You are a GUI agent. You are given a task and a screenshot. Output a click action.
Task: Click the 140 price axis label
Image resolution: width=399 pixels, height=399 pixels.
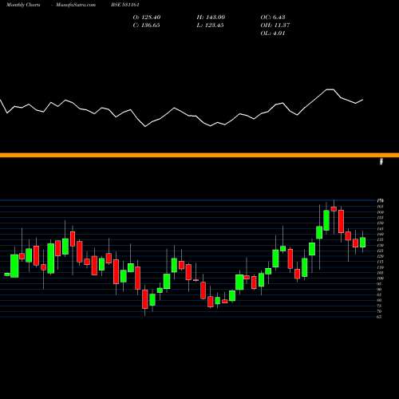[x=381, y=235]
